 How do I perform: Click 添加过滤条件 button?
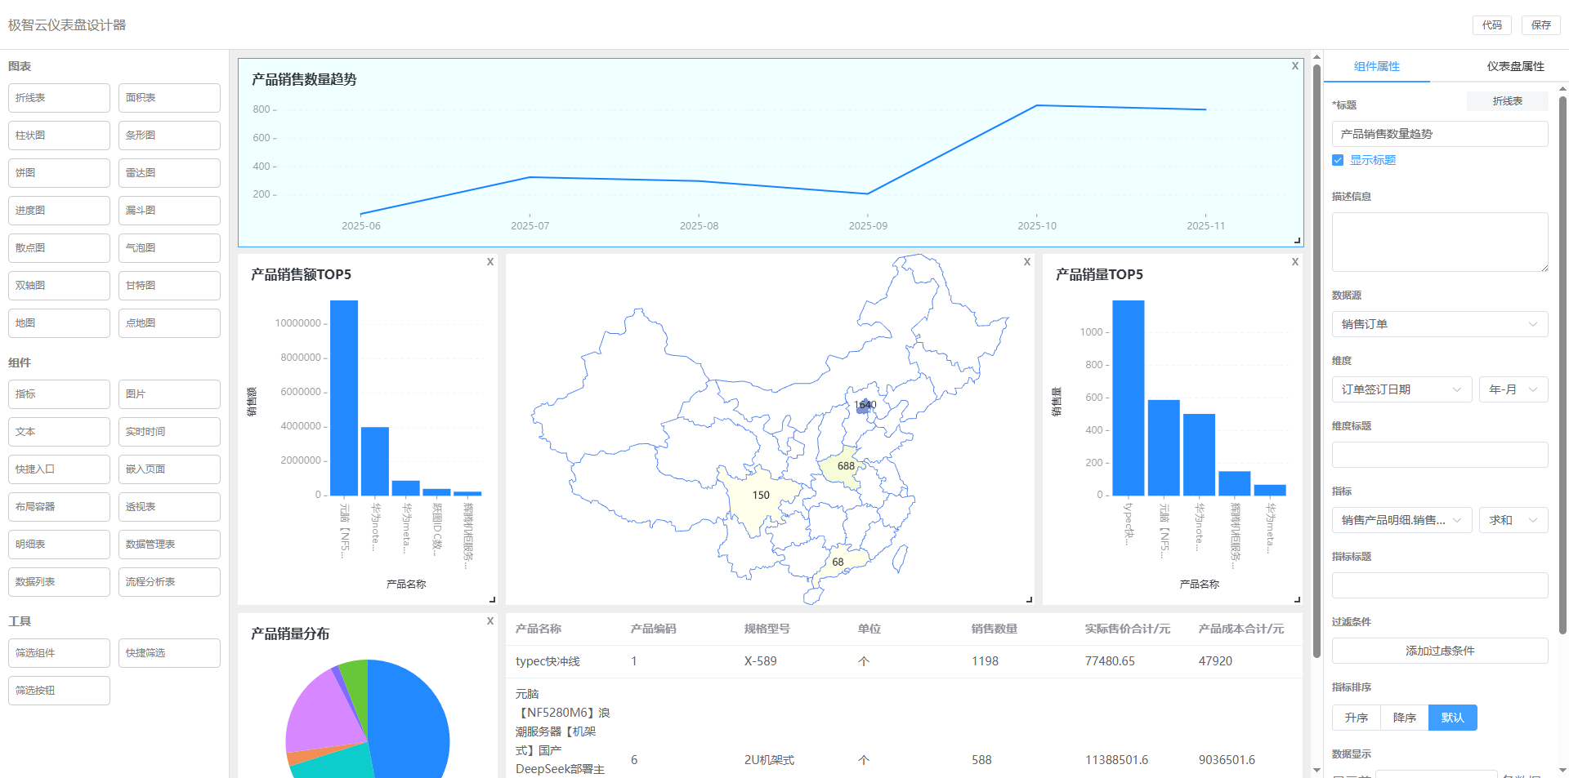pos(1439,651)
